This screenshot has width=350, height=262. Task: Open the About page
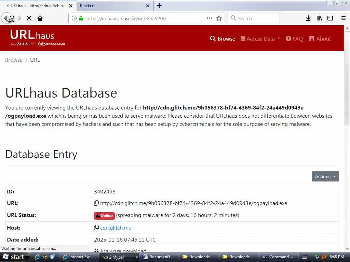pyautogui.click(x=320, y=39)
